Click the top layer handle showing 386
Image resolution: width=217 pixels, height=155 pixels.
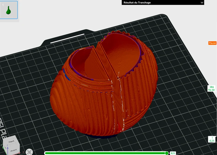click(x=211, y=88)
